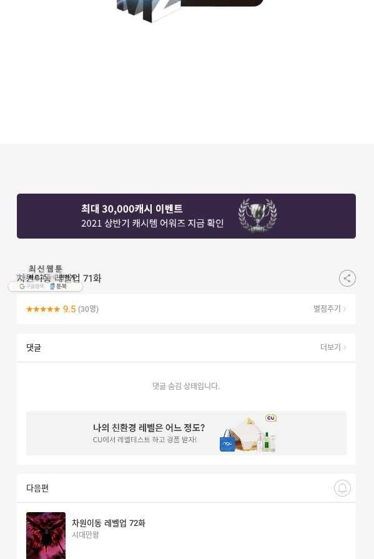This screenshot has width=374, height=559.
Task: Open episode 72 cover thumbnail
Action: point(46,535)
